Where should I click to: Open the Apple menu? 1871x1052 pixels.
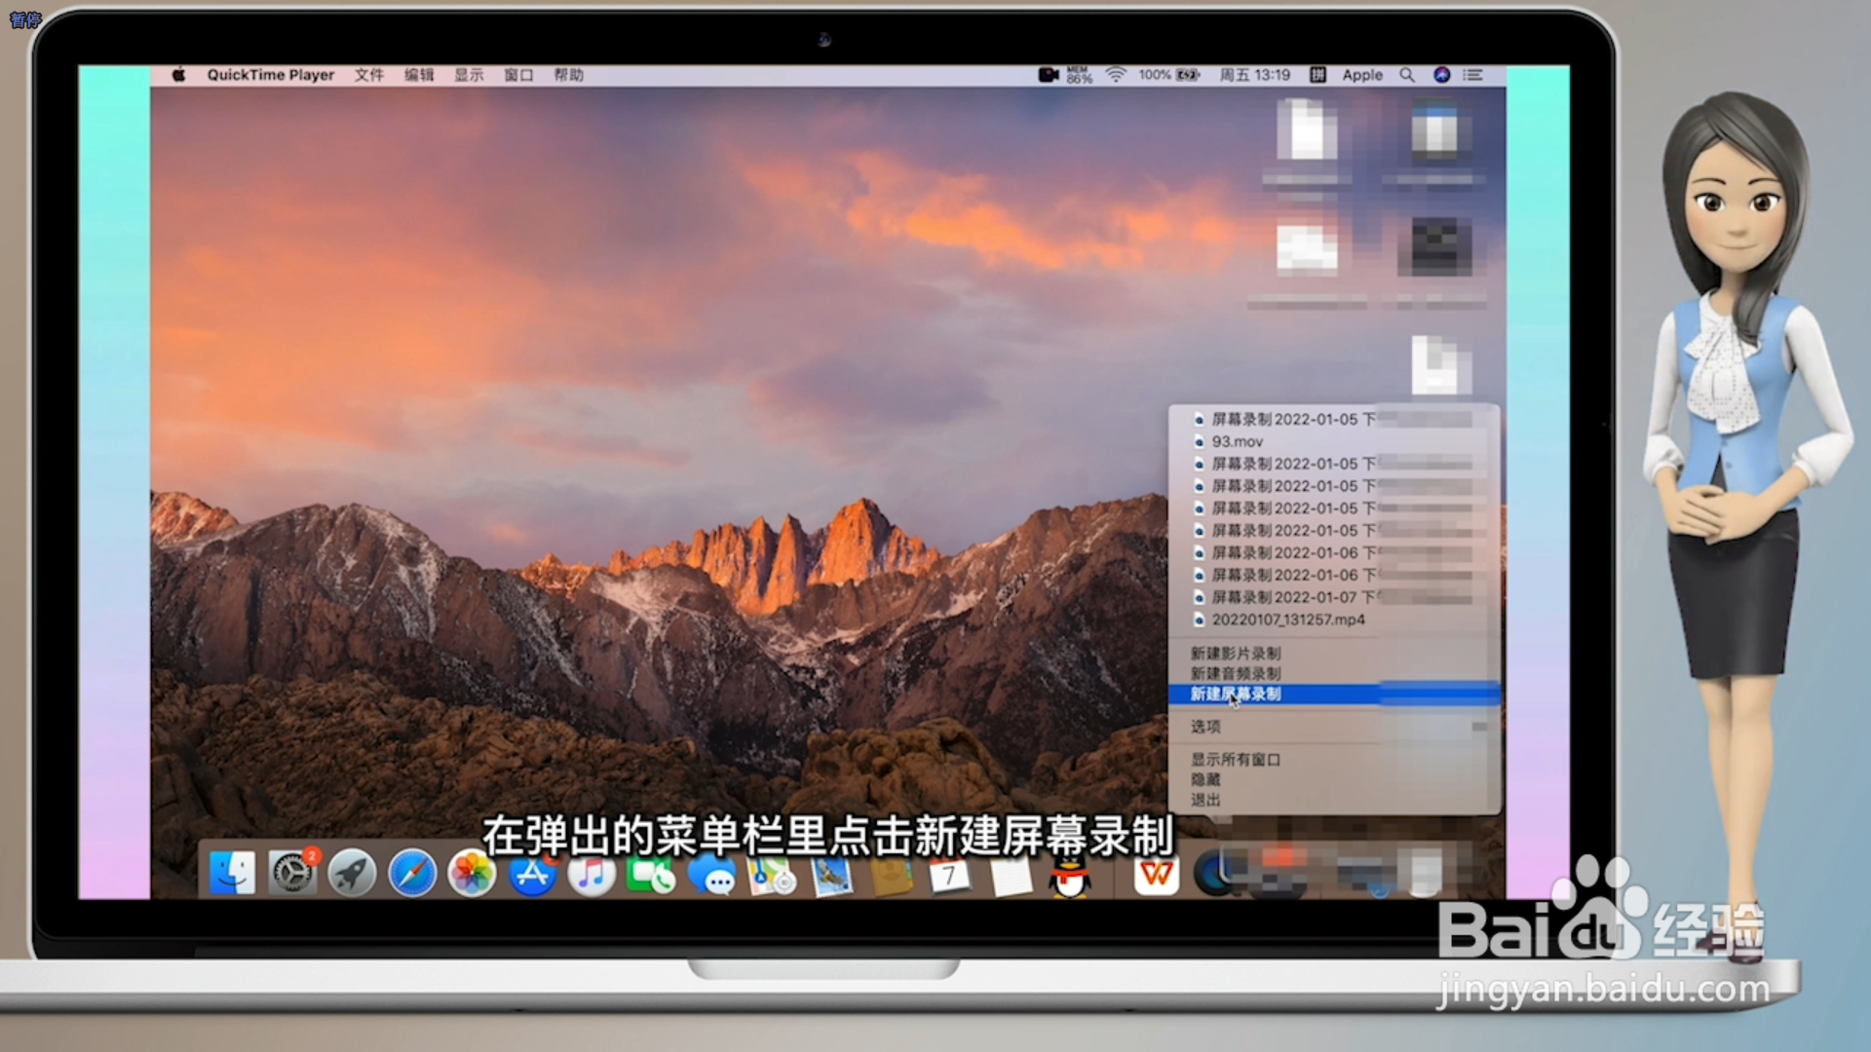(179, 75)
